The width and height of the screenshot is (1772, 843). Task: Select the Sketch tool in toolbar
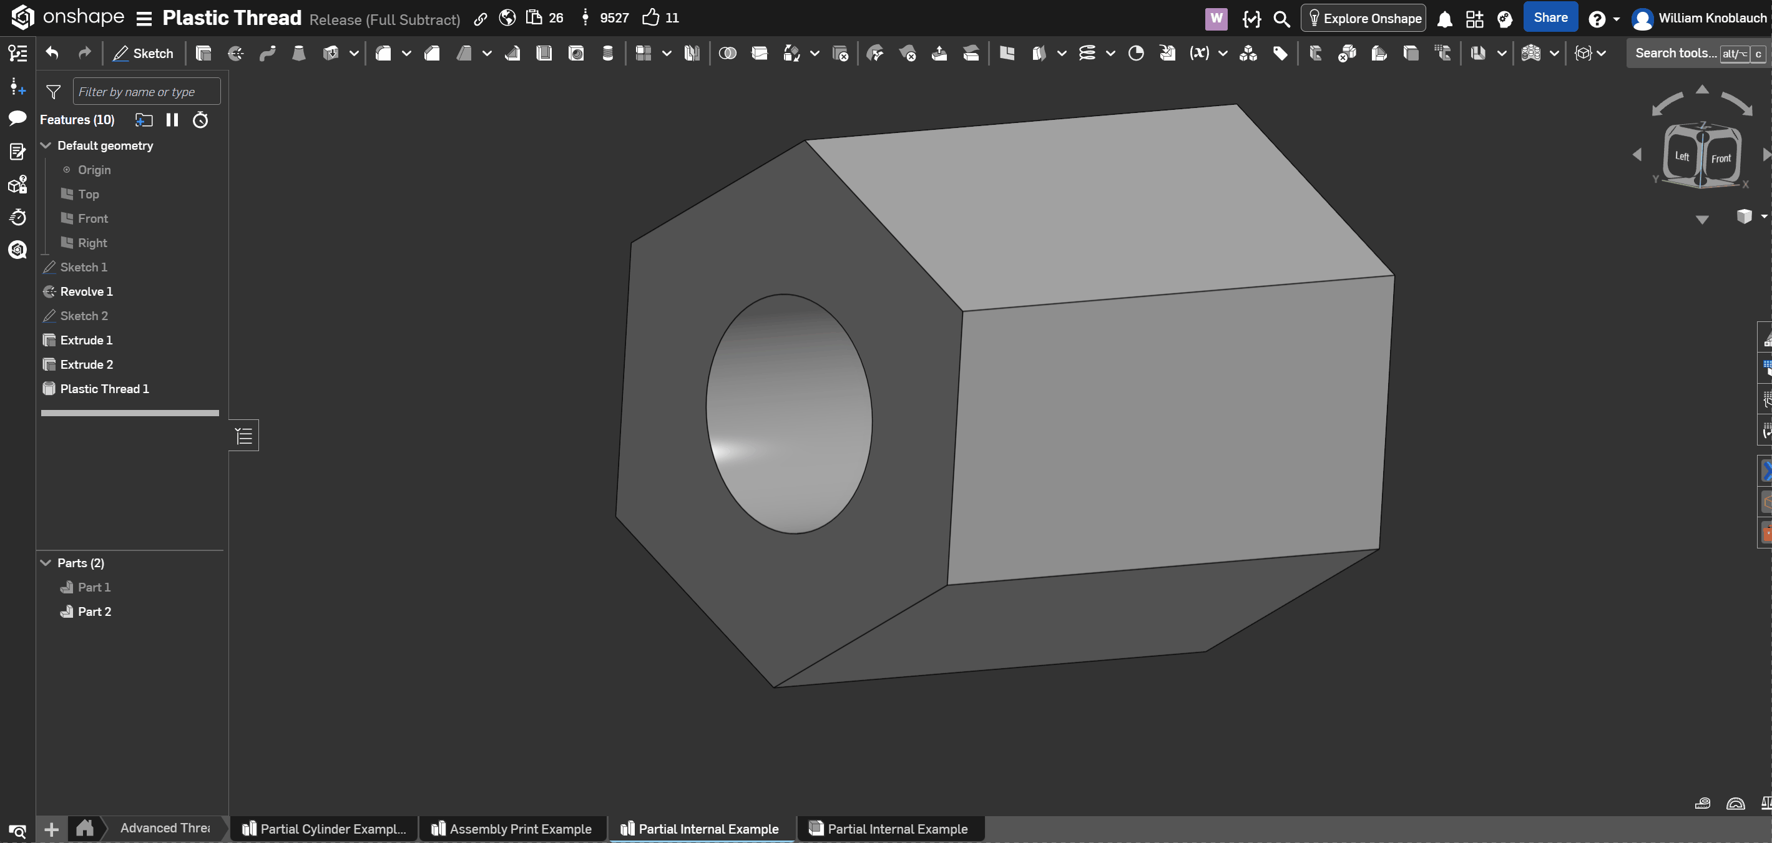tap(143, 53)
